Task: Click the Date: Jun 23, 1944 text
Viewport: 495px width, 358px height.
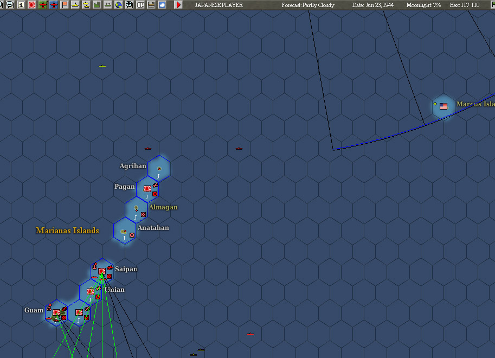Action: [373, 5]
